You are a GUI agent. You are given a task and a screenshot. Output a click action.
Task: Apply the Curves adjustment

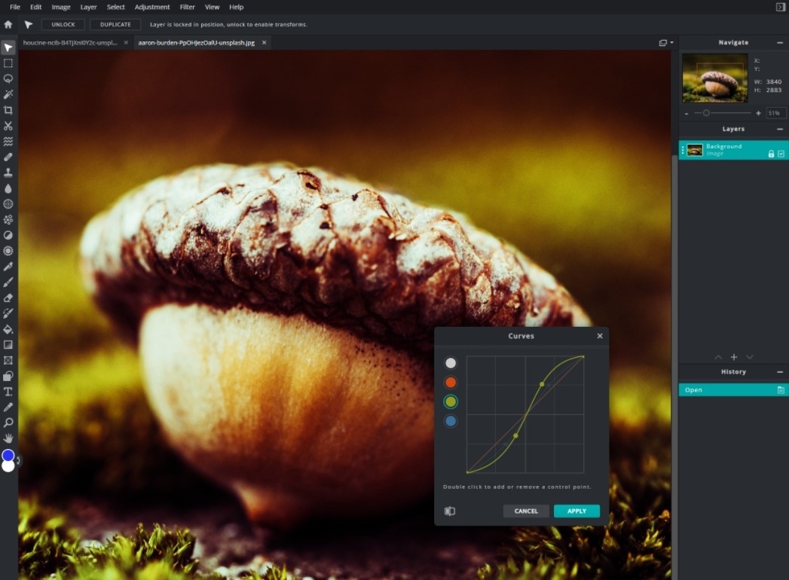click(576, 511)
